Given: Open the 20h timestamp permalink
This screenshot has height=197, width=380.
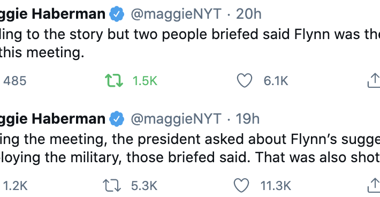Looking at the screenshot, I should [249, 14].
